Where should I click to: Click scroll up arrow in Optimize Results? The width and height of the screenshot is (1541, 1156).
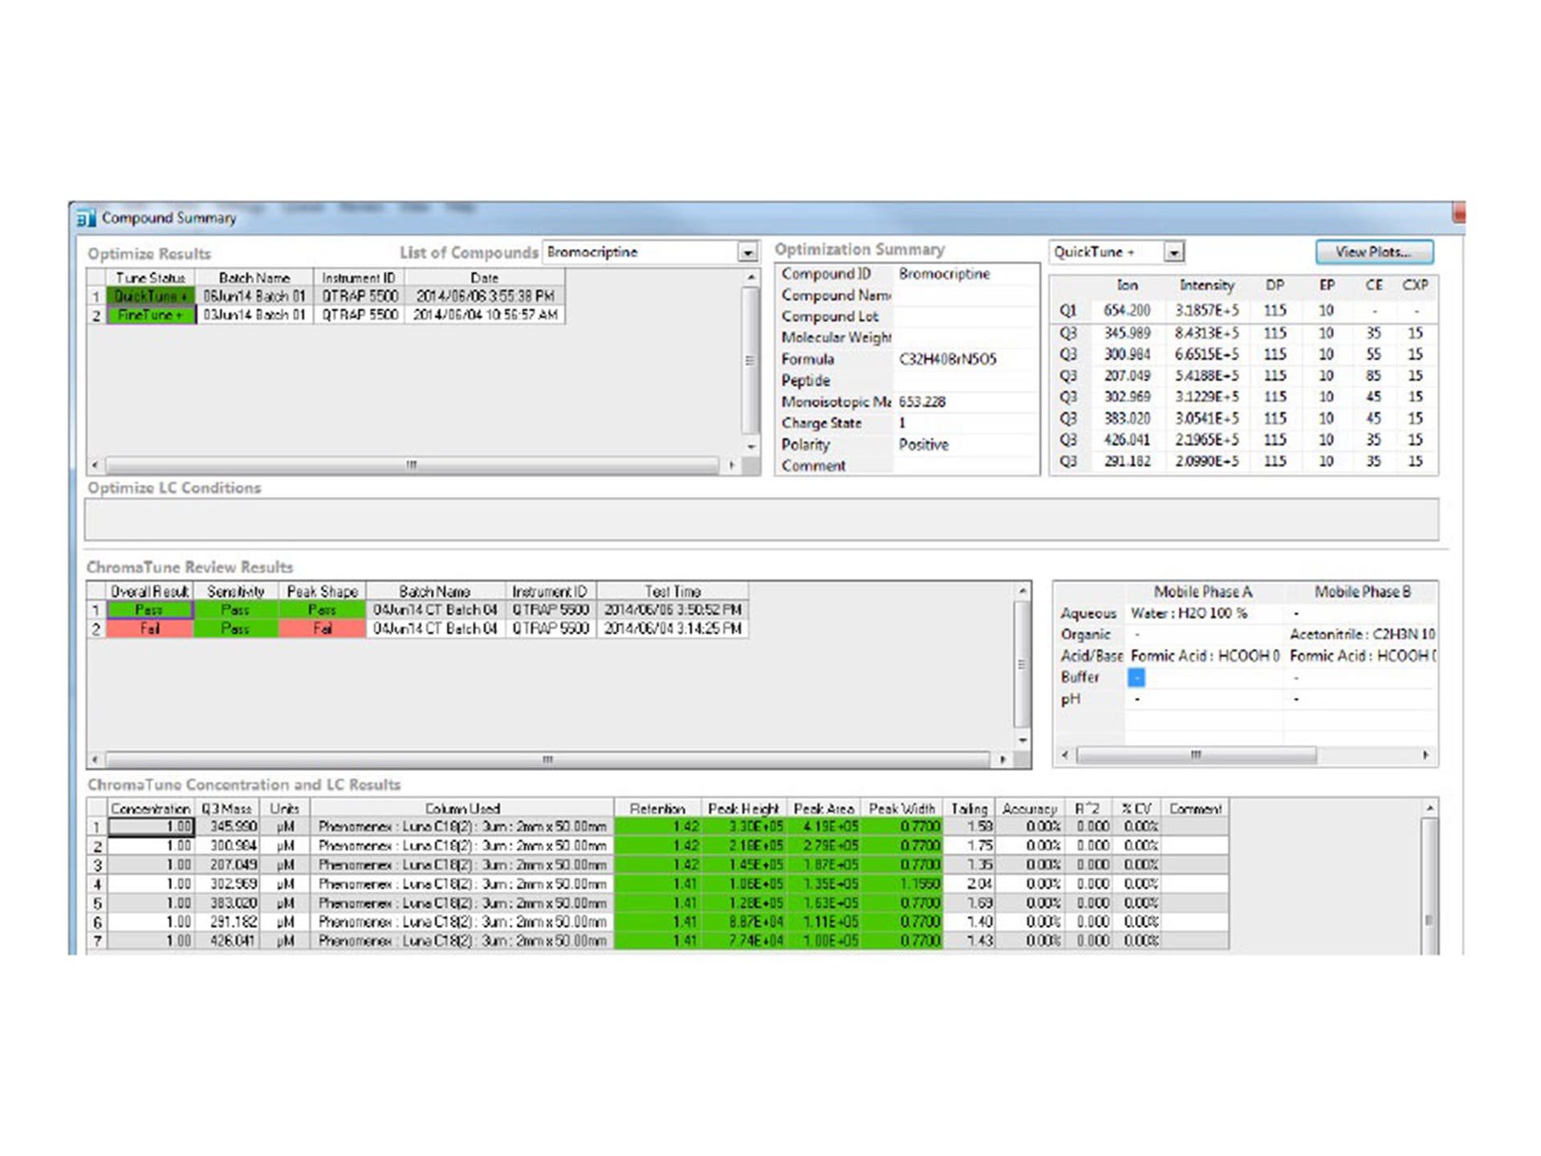point(751,278)
